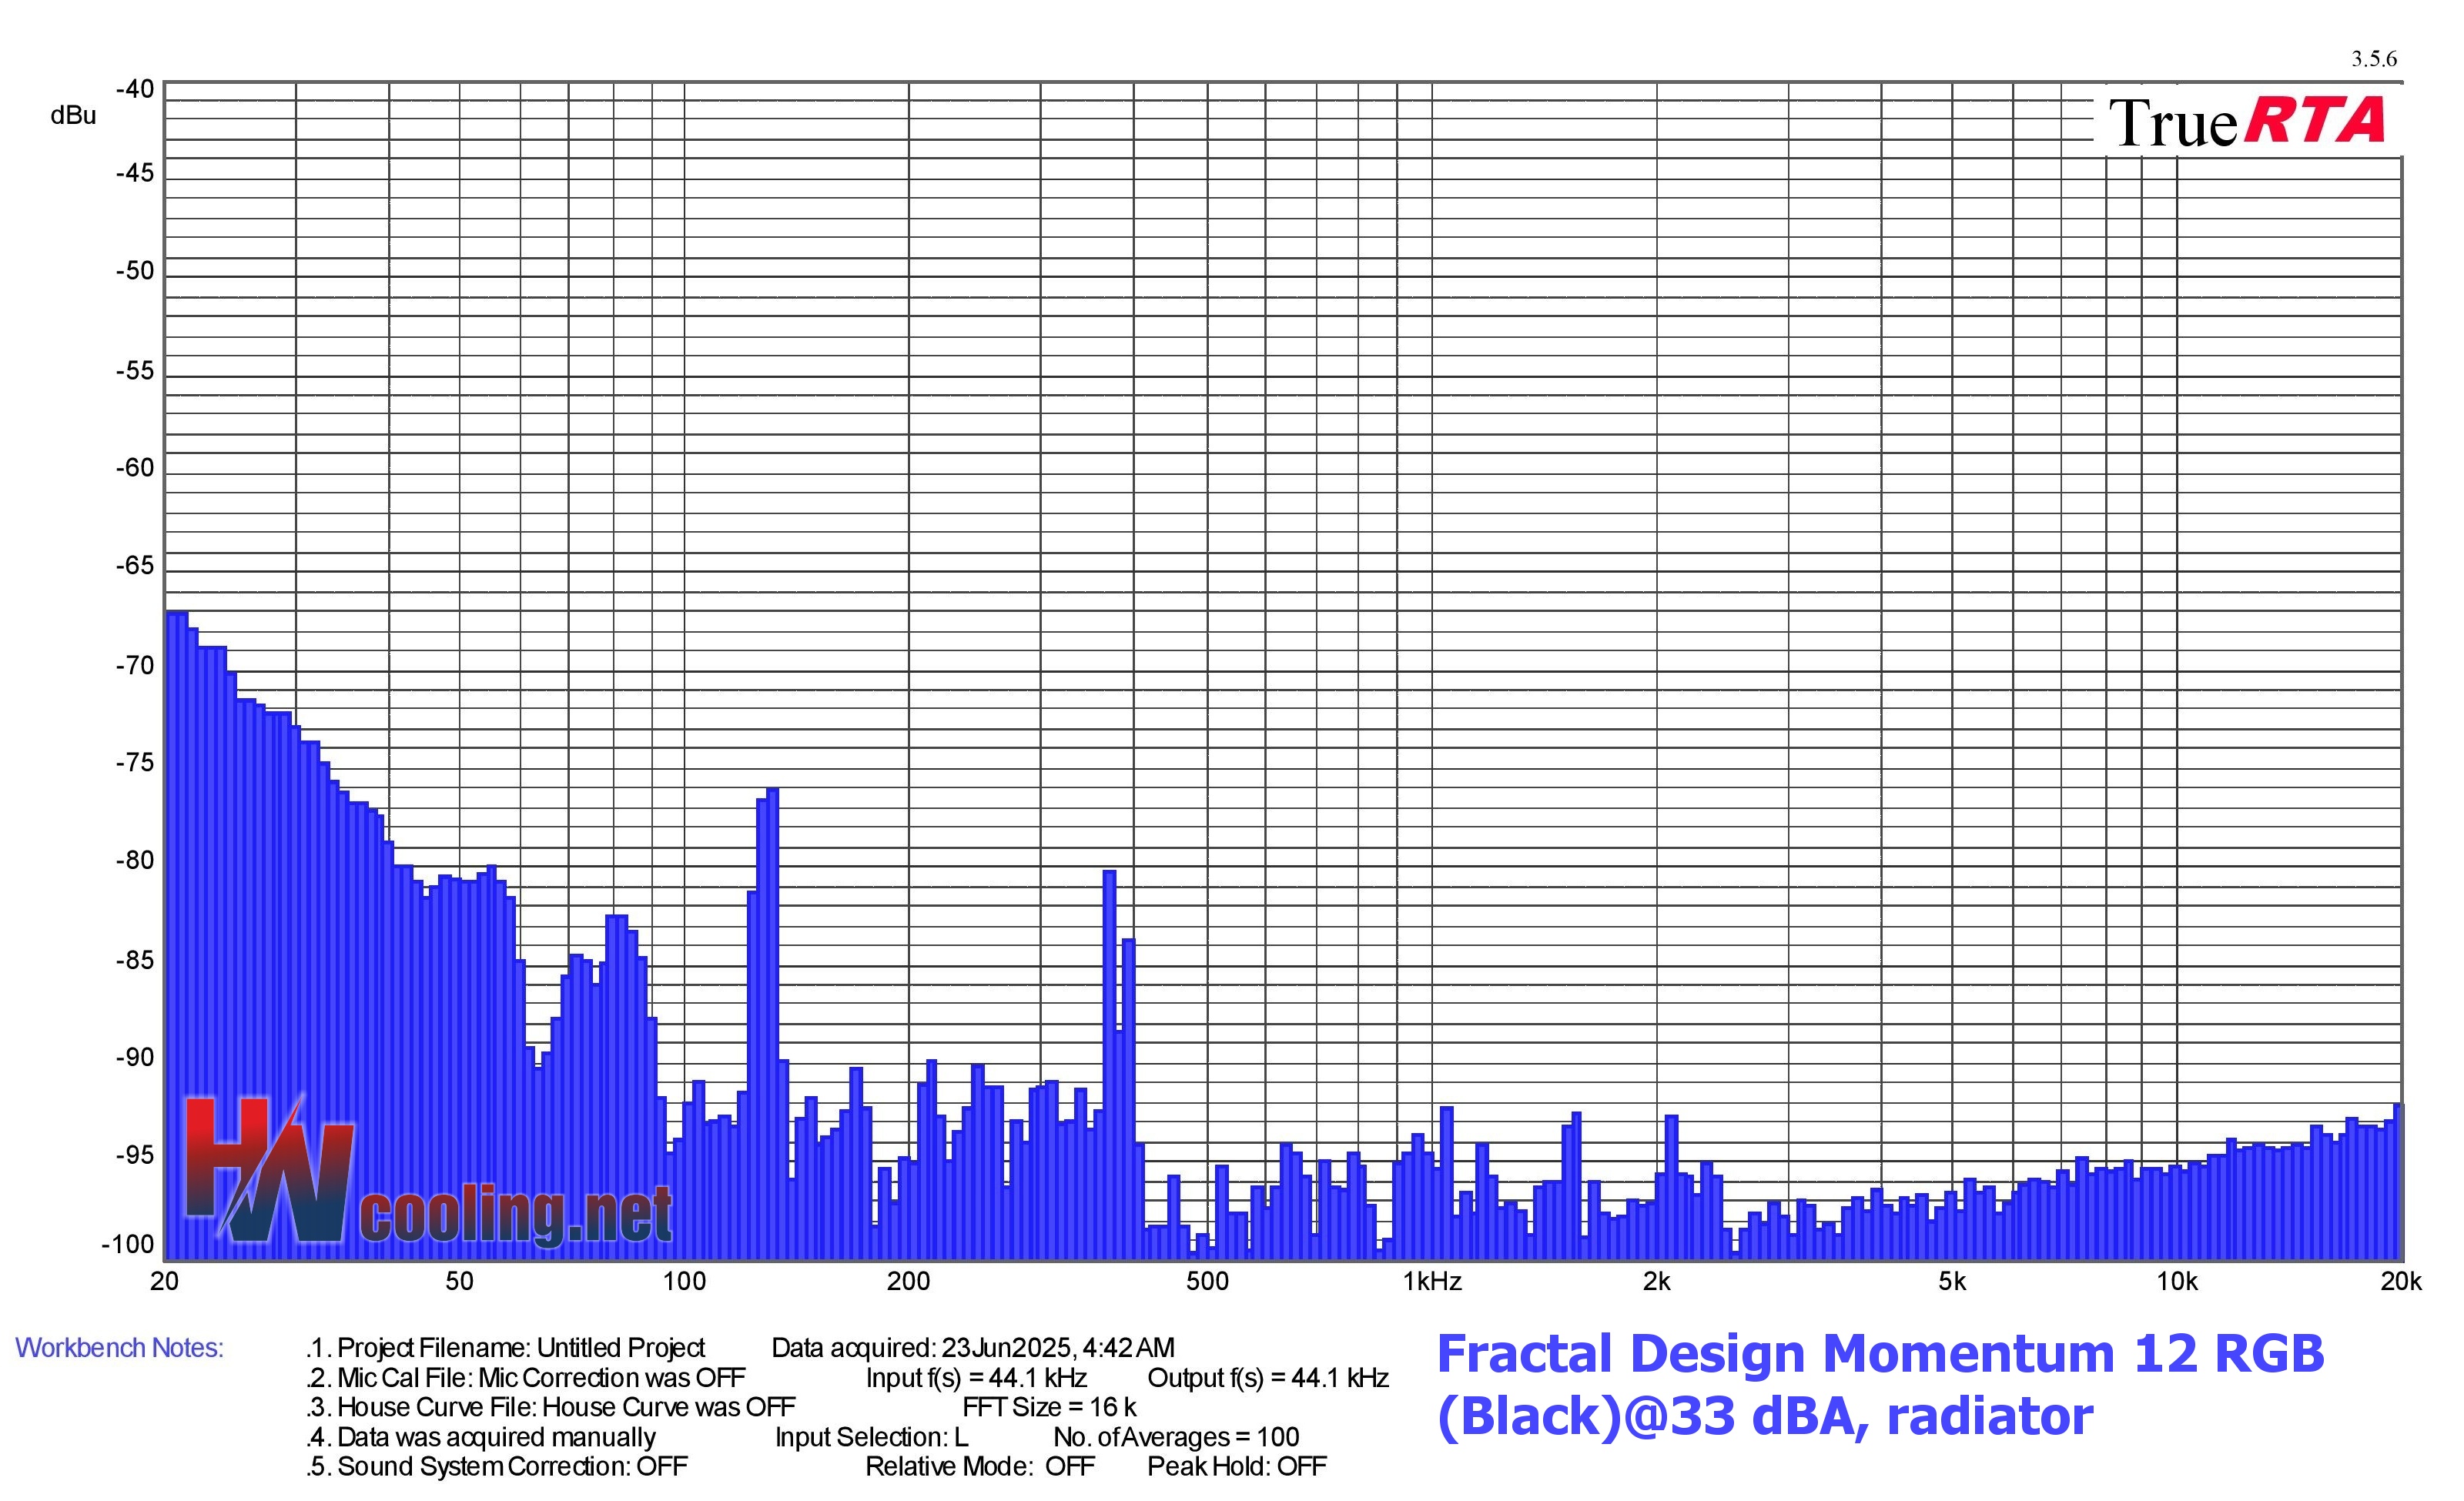Viewport: 2464px width, 1501px height.
Task: Select the -60 level axis label
Action: (135, 468)
